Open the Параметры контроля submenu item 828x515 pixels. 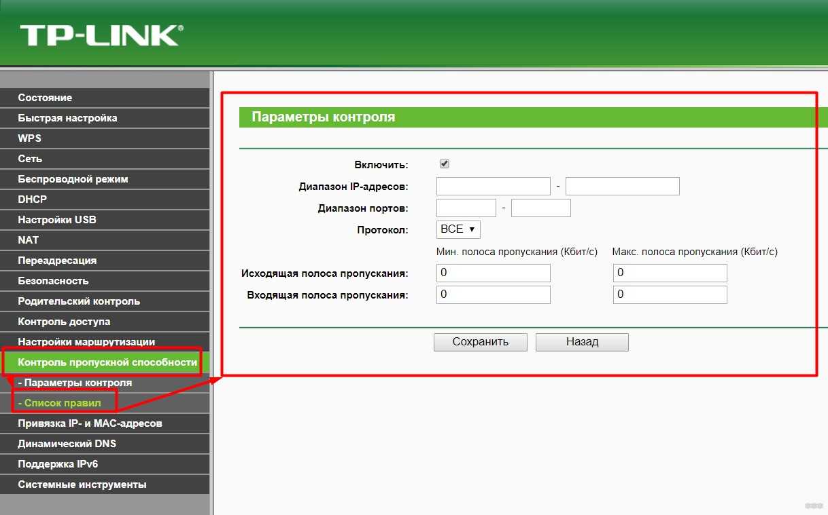click(x=105, y=383)
